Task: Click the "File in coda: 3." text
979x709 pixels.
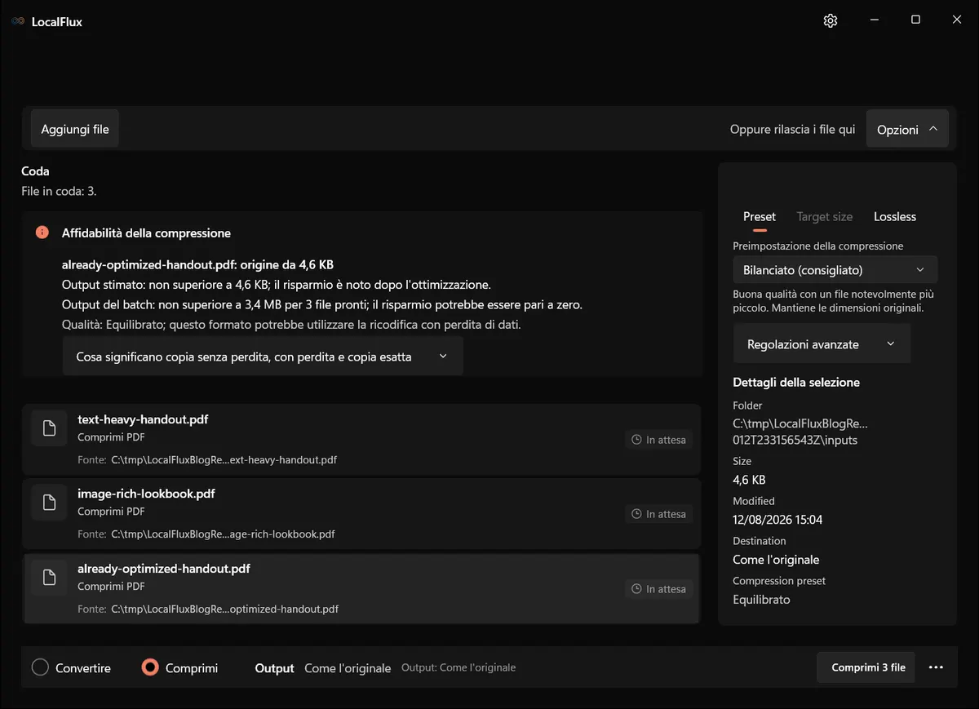Action: (x=59, y=192)
